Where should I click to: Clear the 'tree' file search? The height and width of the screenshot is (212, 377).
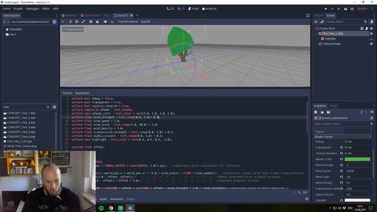pos(48,107)
